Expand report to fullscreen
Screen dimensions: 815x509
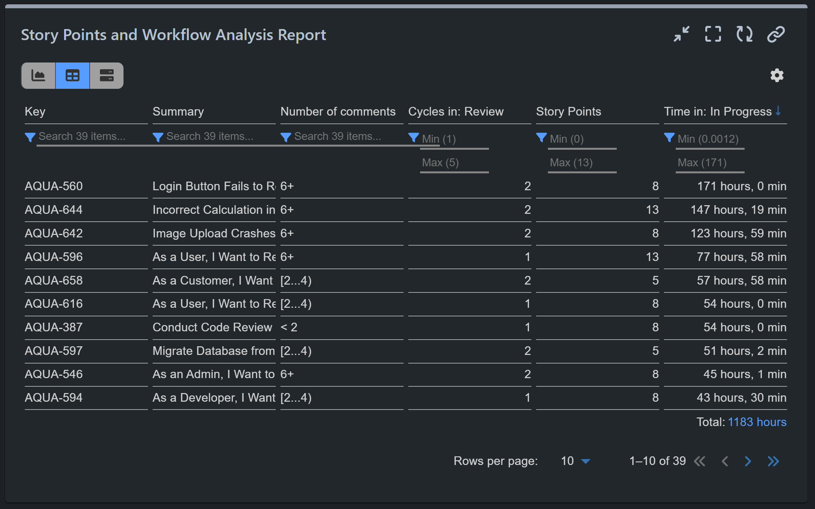coord(712,34)
